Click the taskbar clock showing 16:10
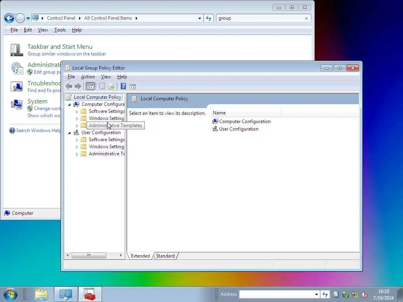 click(383, 295)
